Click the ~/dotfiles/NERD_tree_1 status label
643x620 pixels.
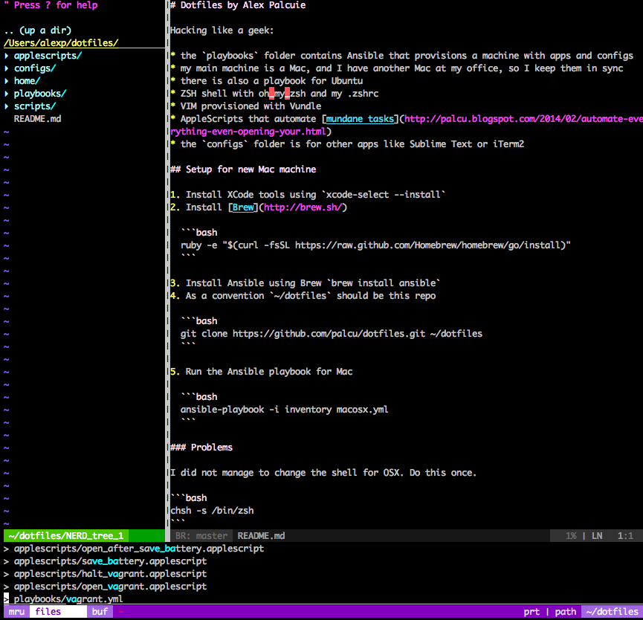65,536
